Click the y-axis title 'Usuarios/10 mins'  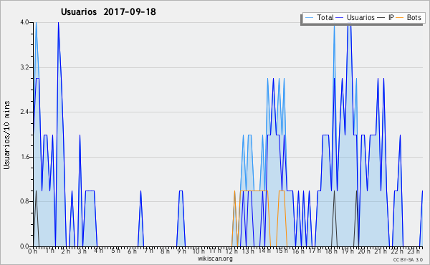tap(6, 135)
